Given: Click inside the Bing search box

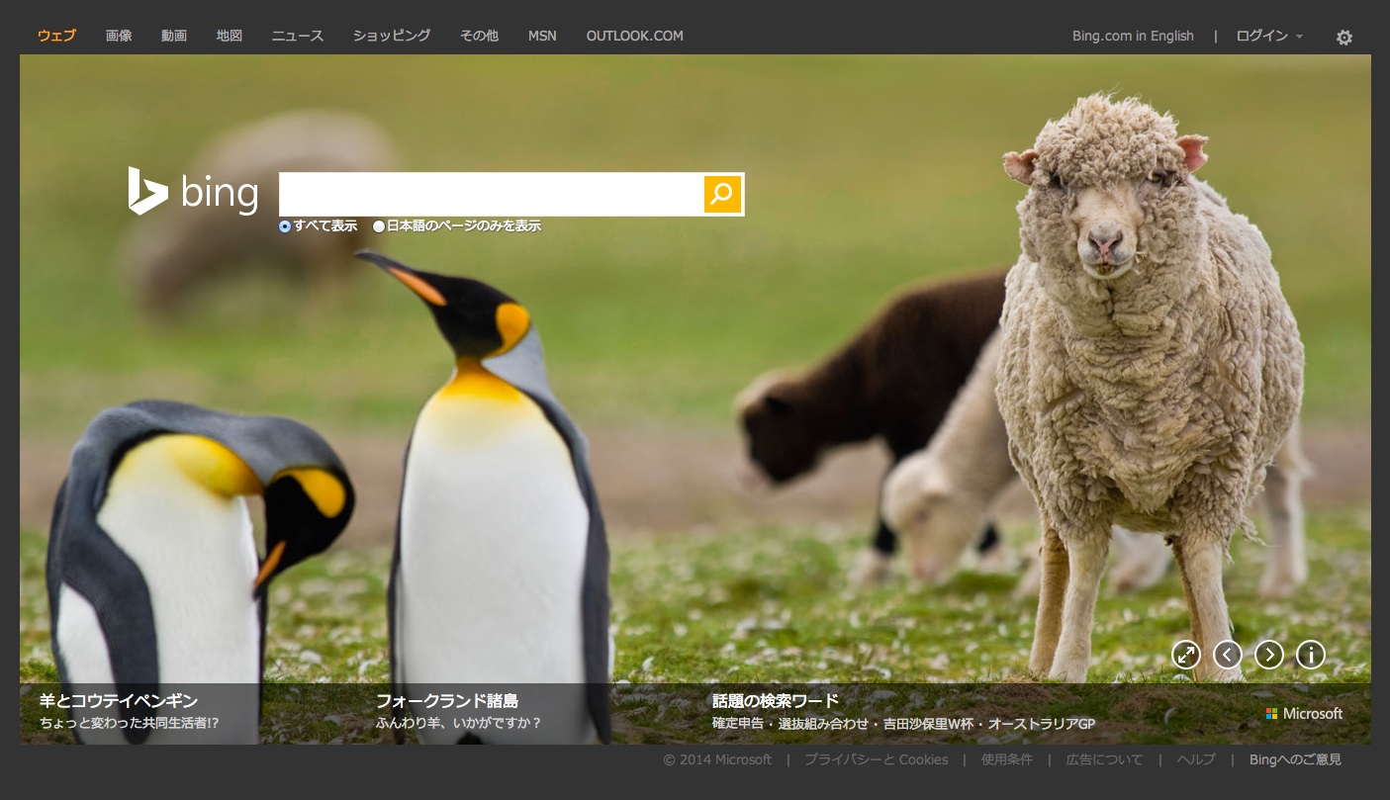Looking at the screenshot, I should click(x=491, y=194).
